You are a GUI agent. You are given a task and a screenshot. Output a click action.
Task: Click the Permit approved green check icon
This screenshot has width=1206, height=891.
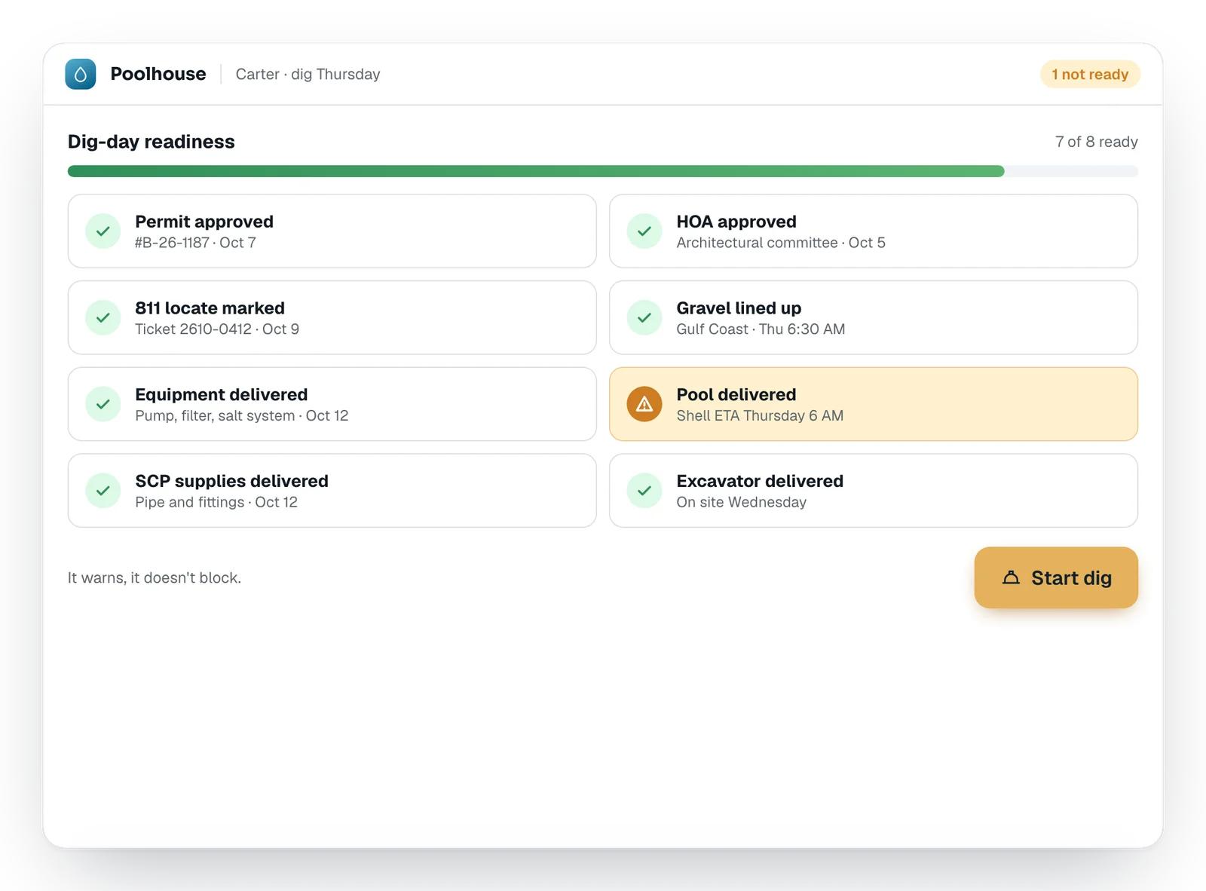(x=103, y=231)
